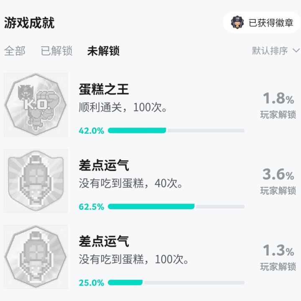Click the 游戏成就 section heading
301x301 pixels.
click(x=29, y=23)
